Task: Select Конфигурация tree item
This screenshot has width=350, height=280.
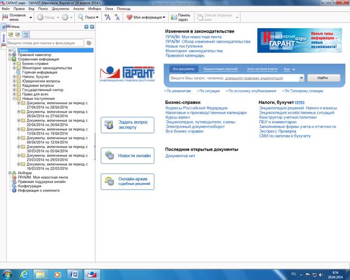Action: (x=29, y=186)
